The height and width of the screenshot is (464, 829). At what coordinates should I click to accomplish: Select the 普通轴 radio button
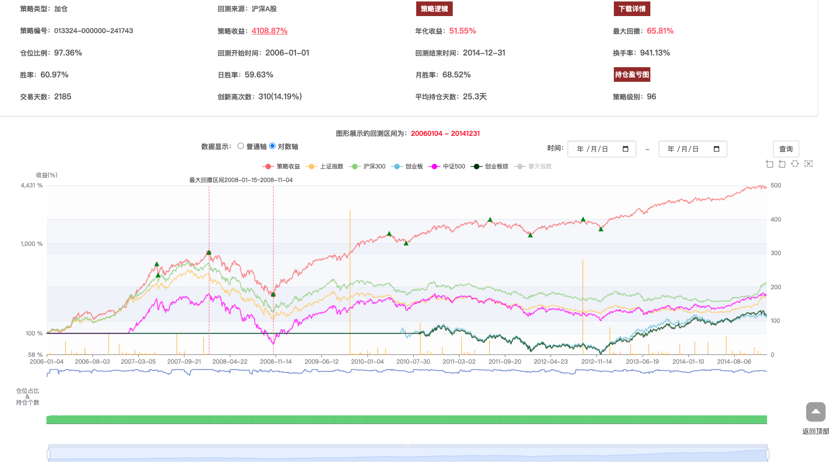click(240, 146)
